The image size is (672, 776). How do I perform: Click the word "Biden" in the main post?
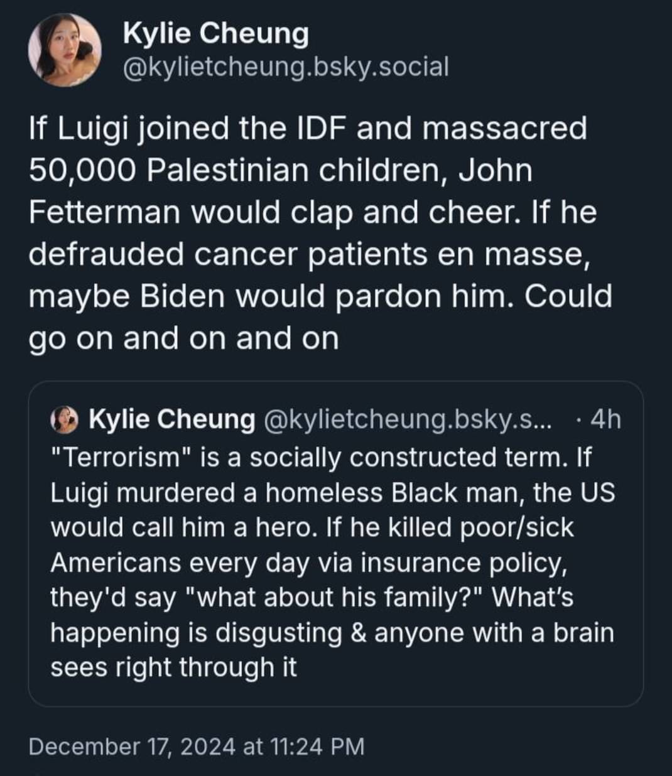(x=182, y=296)
